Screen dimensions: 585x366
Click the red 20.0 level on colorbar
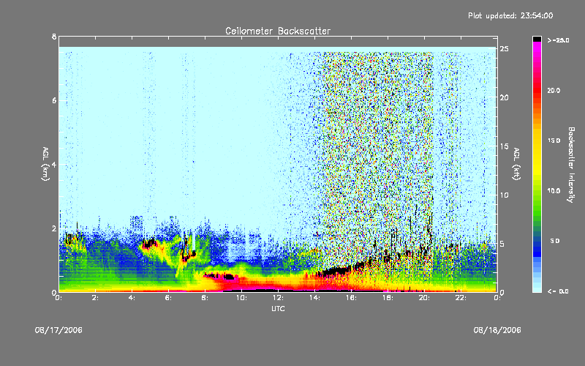[537, 90]
